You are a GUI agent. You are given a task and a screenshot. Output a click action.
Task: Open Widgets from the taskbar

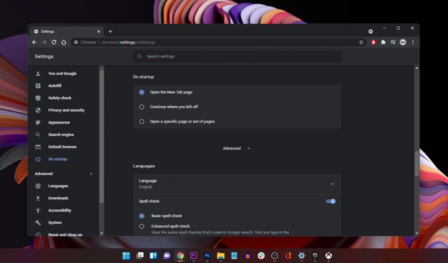coord(154,256)
